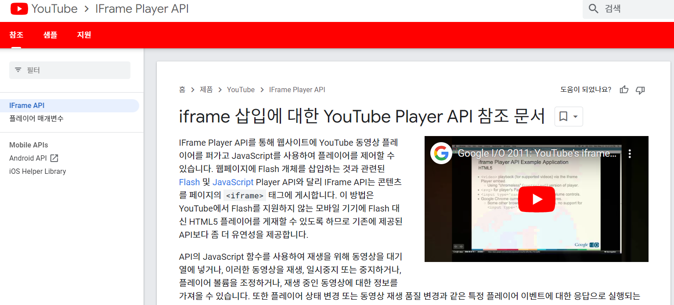The image size is (674, 305).
Task: Click the bookmark icon beside title
Action: [563, 117]
